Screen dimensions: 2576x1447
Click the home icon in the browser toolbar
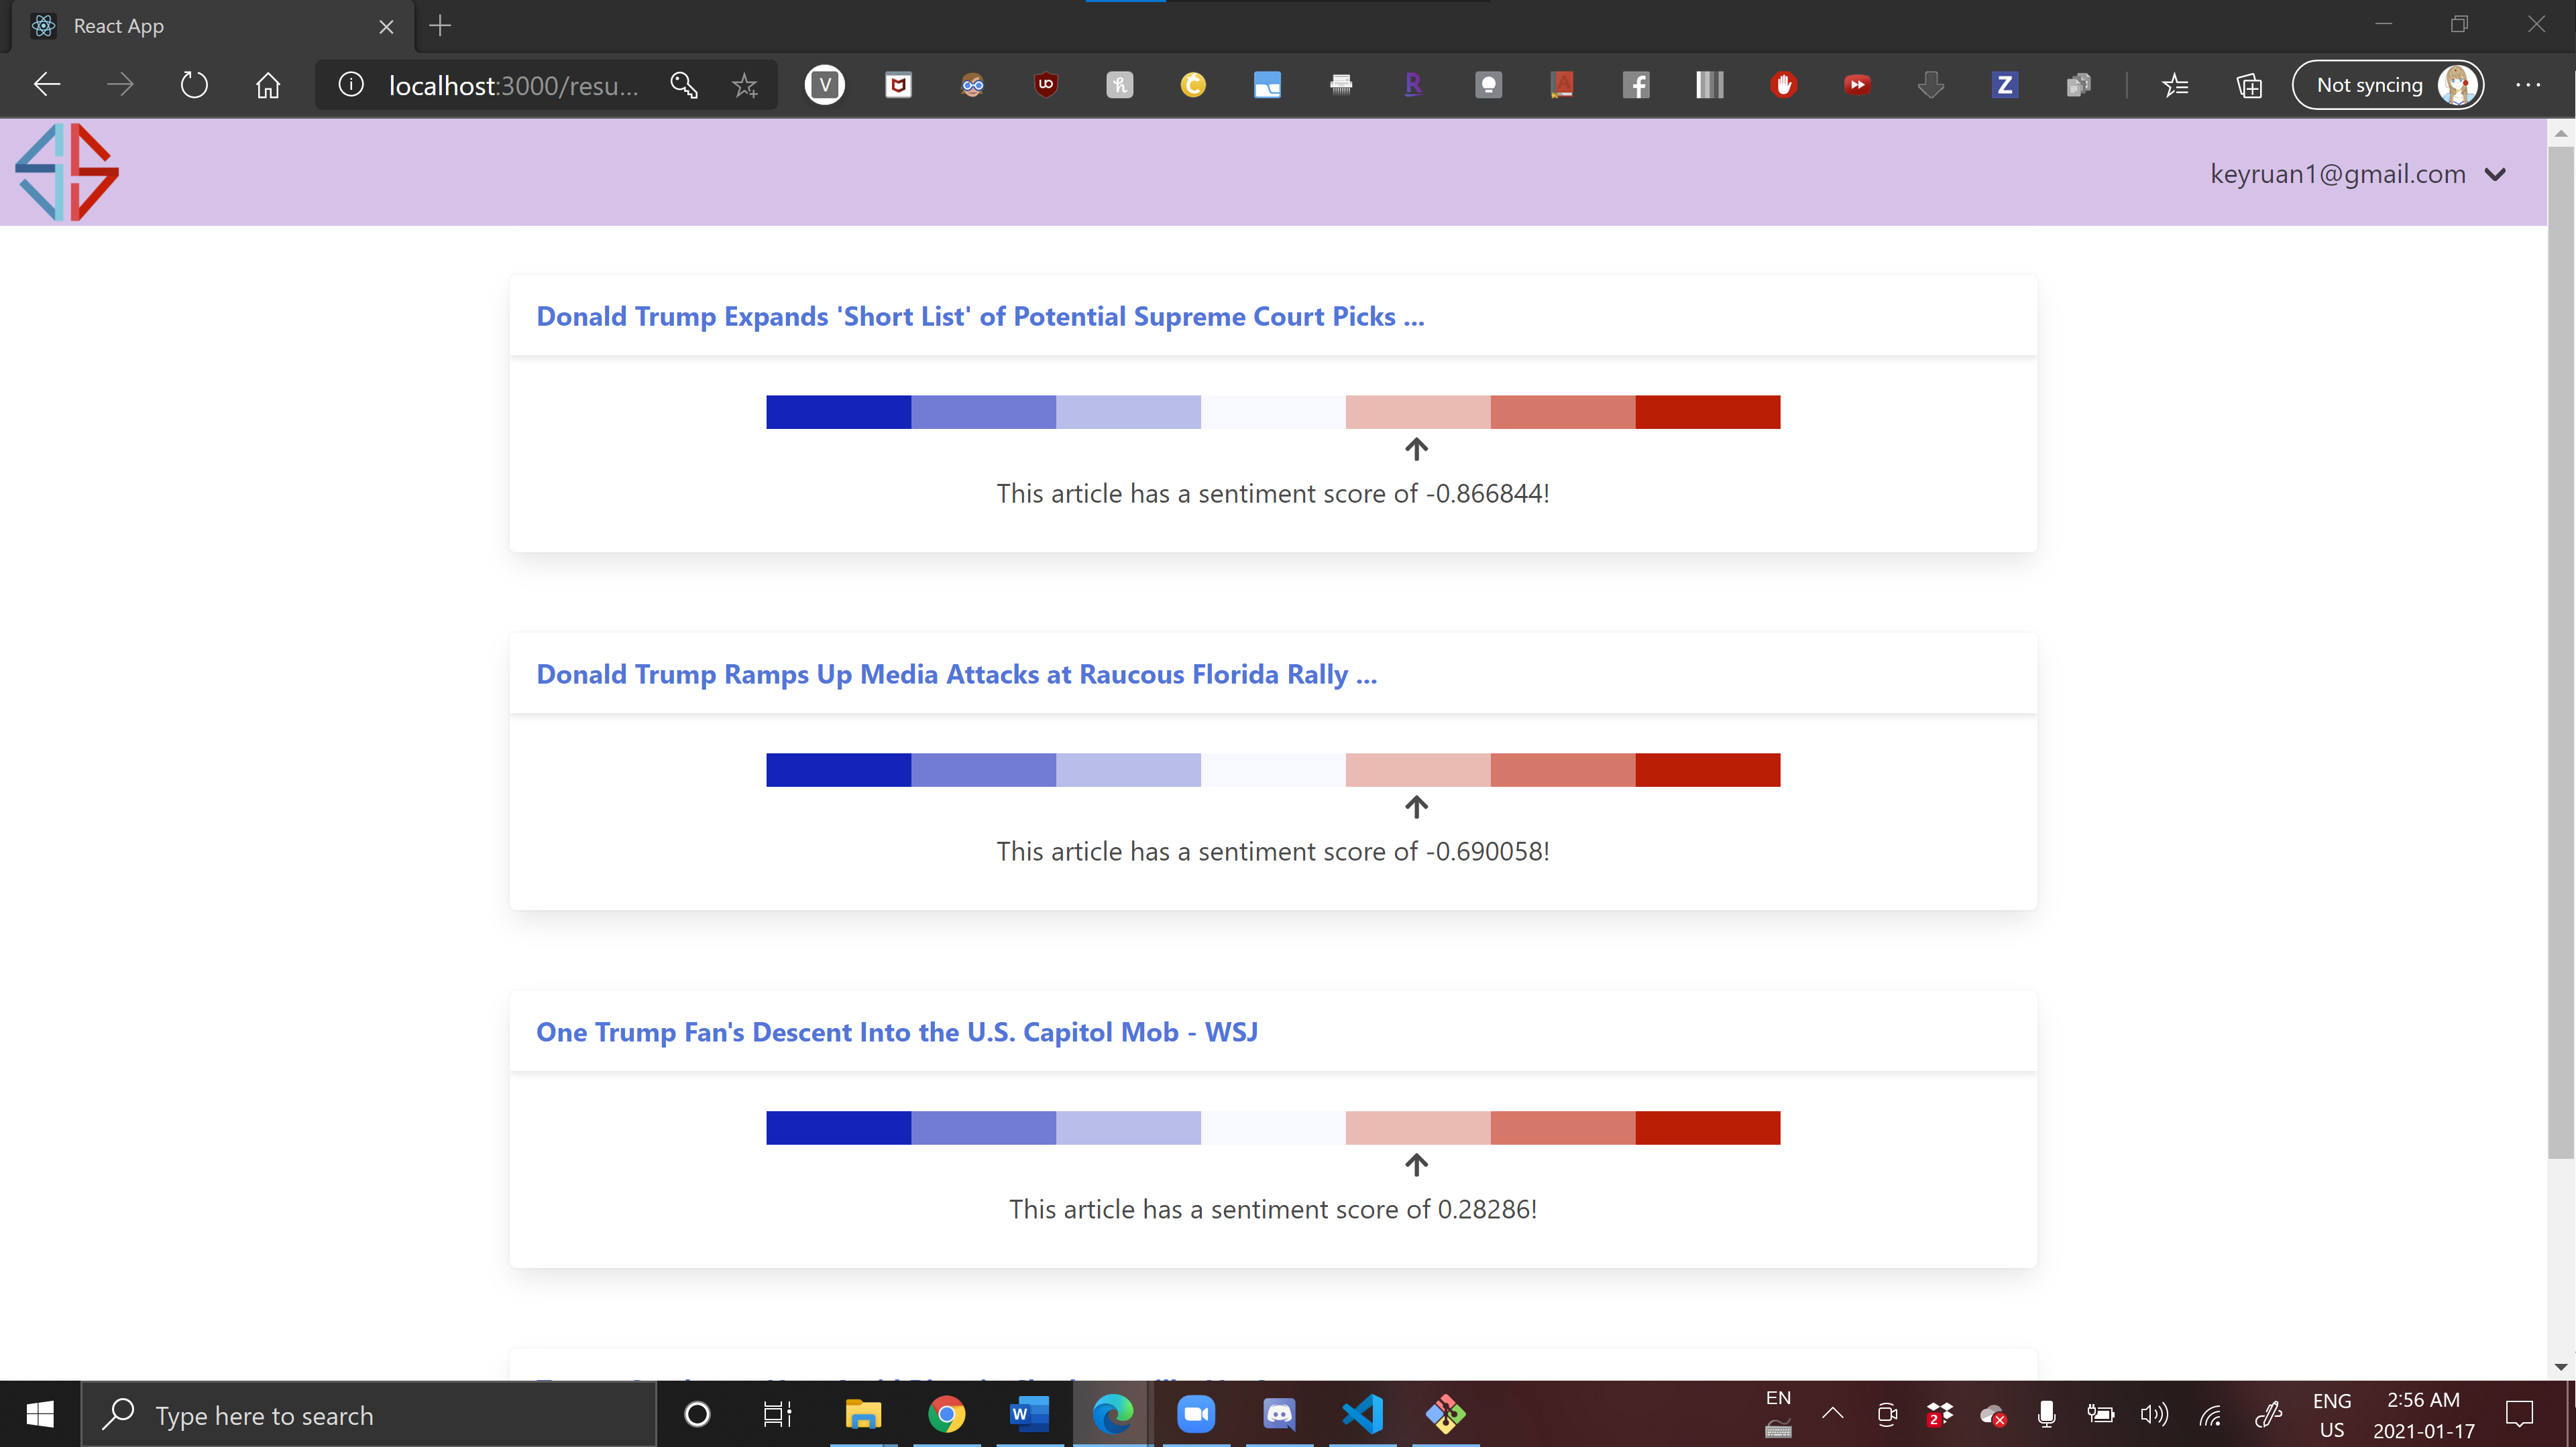pyautogui.click(x=267, y=85)
